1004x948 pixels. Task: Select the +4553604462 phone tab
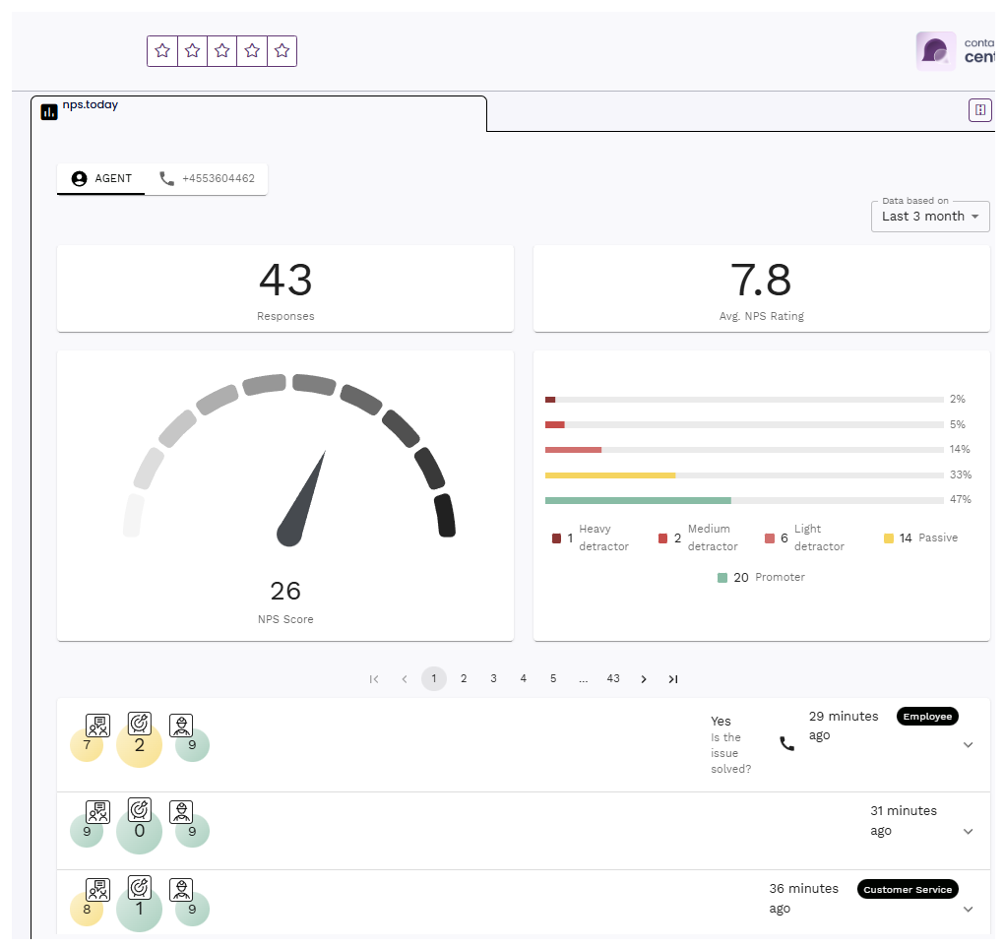(x=208, y=179)
